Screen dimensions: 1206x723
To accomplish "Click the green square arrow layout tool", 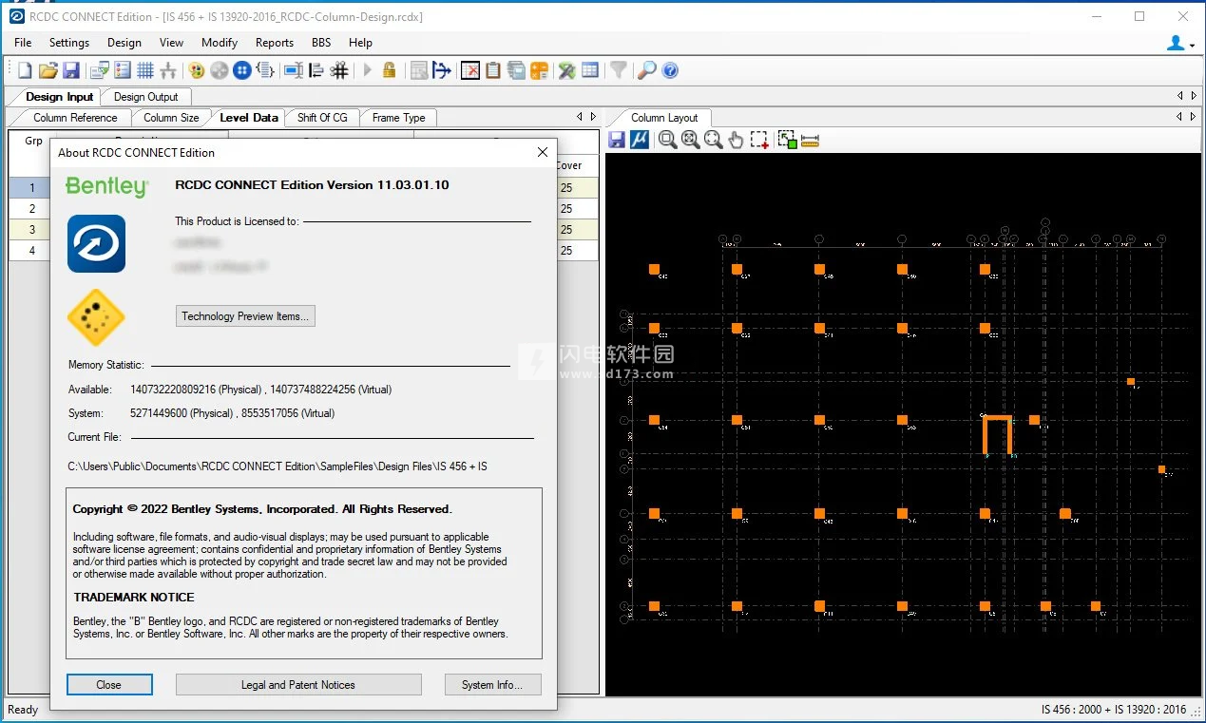I will click(x=787, y=140).
